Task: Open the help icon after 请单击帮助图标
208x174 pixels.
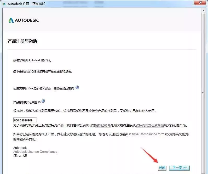Action: tap(77, 88)
